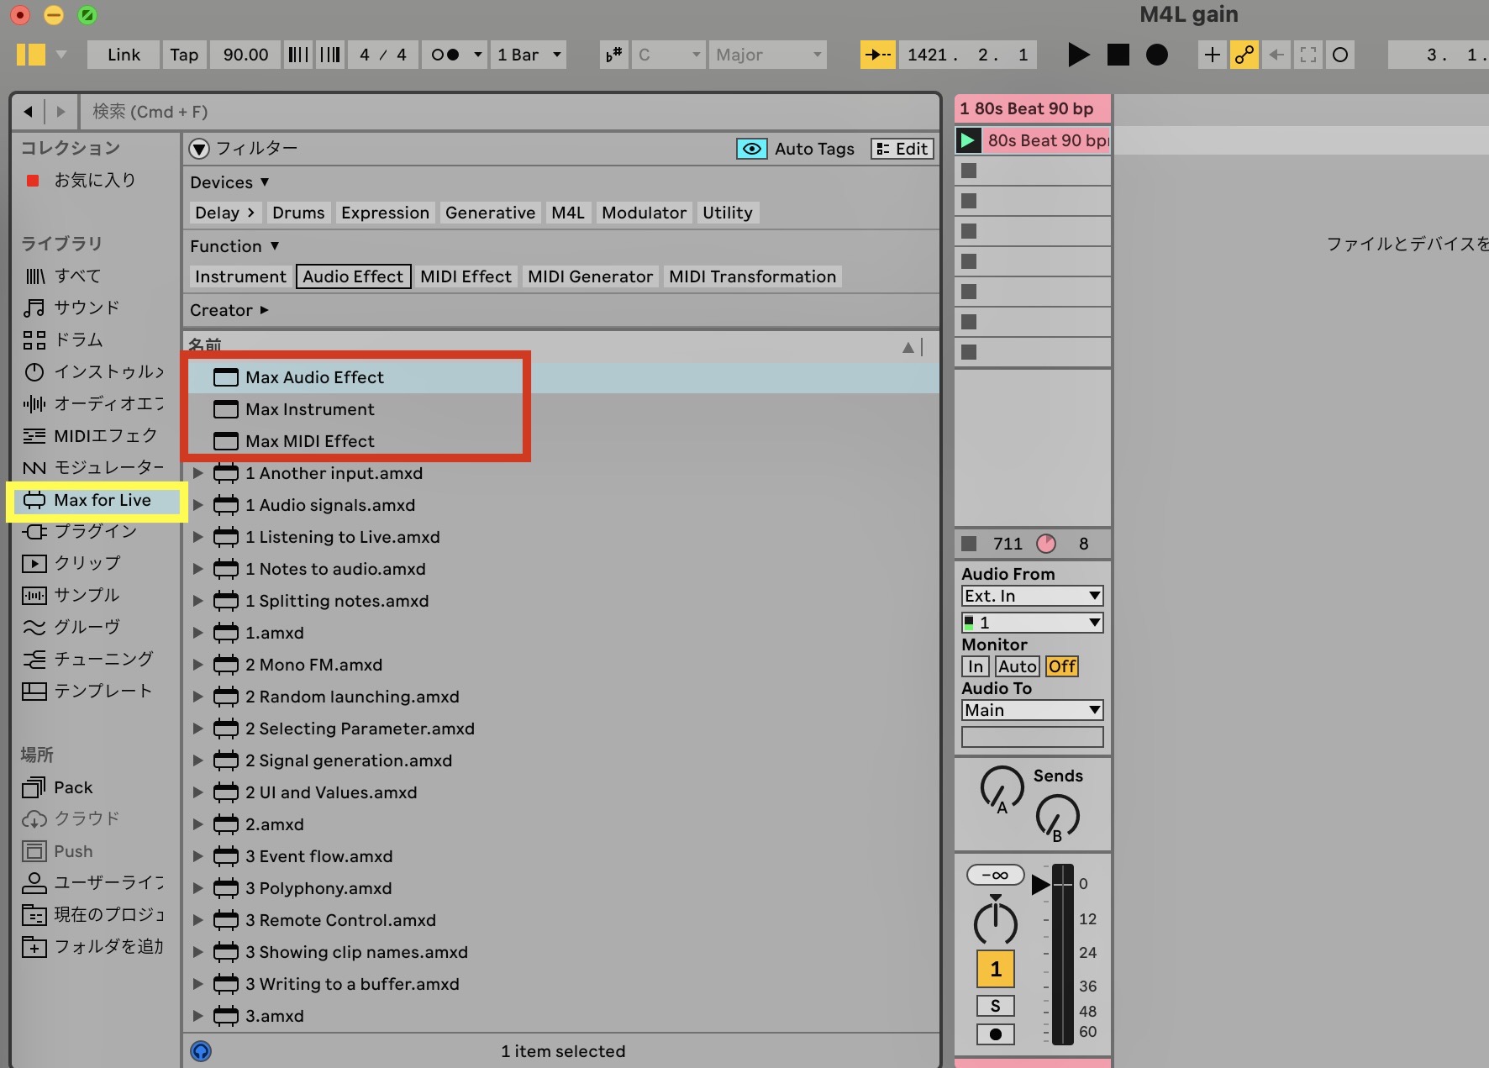Toggle the metronome button

click(445, 55)
